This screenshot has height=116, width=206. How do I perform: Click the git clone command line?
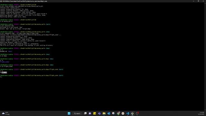click(22, 6)
